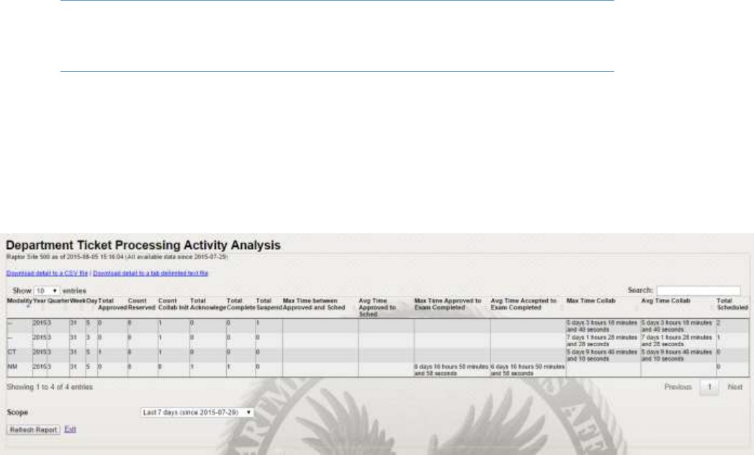This screenshot has height=455, width=754.
Task: Click the Exit link
Action: pos(70,430)
